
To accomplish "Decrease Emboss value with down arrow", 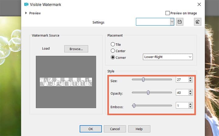I will 190,107.
